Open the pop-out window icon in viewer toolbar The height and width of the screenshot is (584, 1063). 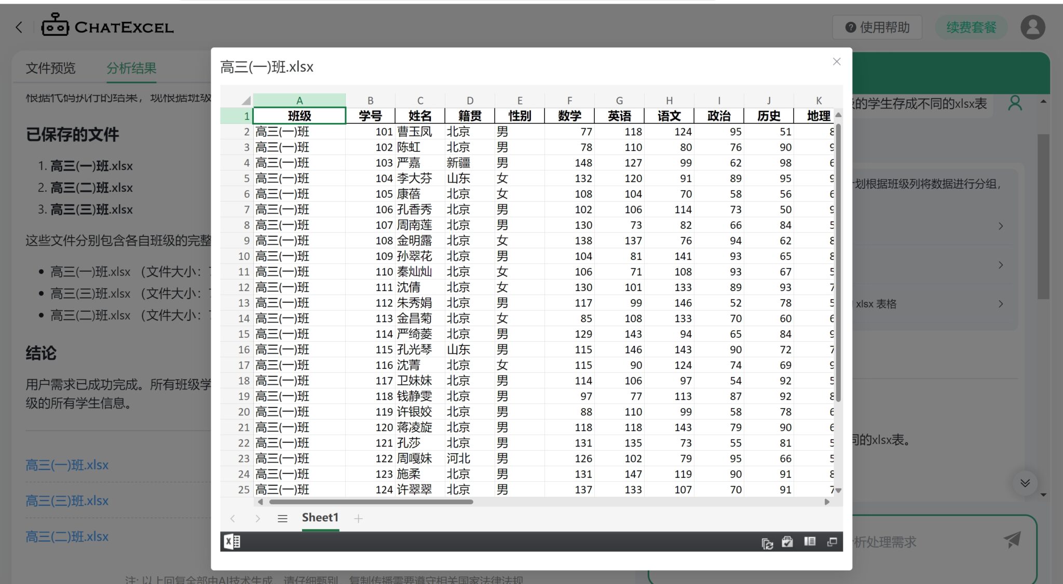pyautogui.click(x=833, y=541)
